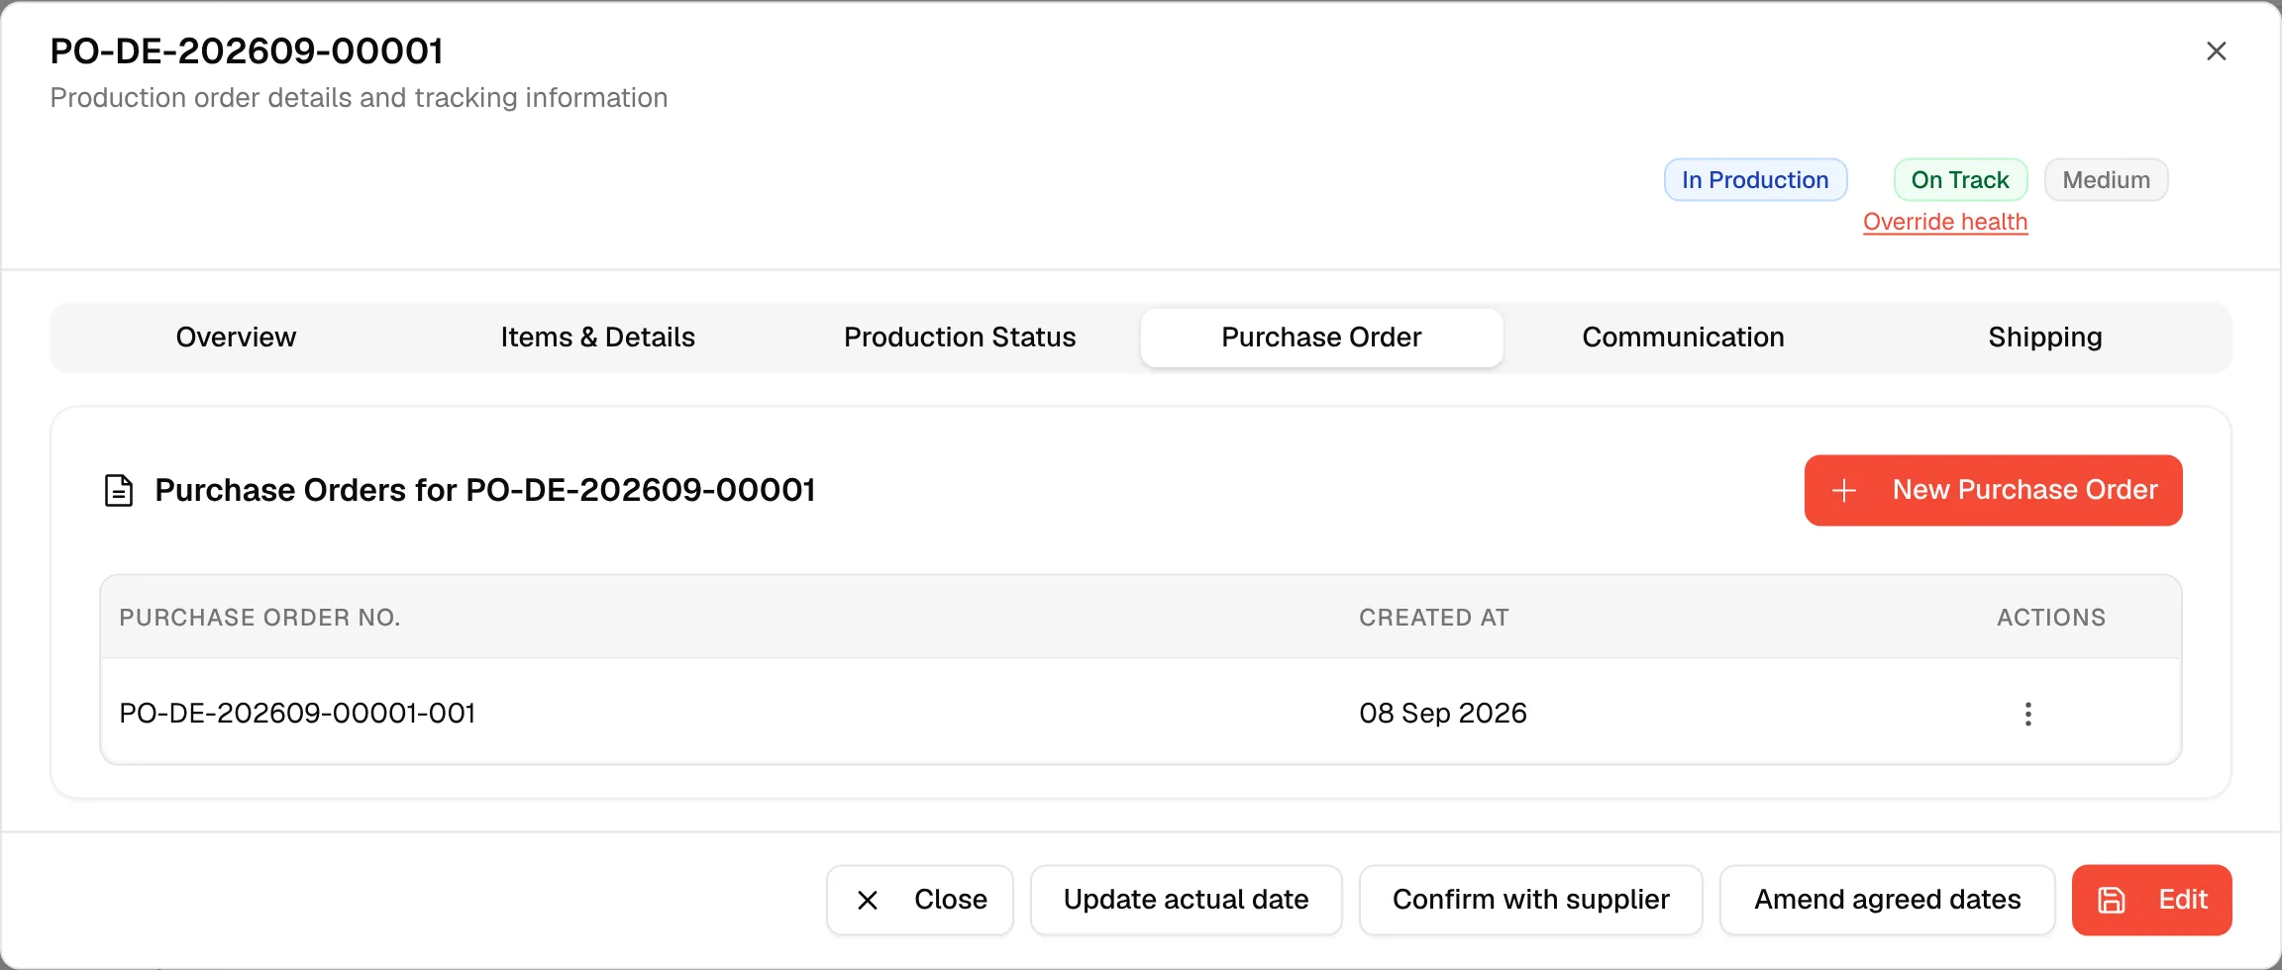The image size is (2282, 970).
Task: Close the dialog with the top-right X icon
Action: (2217, 50)
